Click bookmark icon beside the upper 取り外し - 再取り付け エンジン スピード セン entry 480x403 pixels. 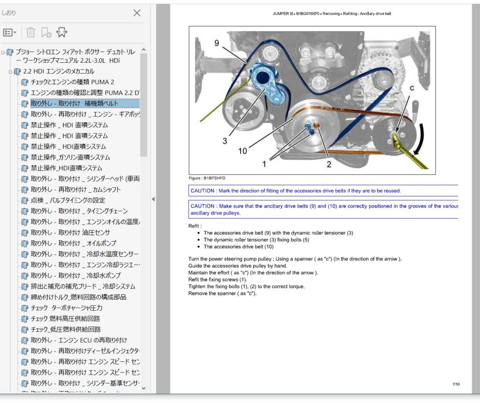click(x=24, y=362)
